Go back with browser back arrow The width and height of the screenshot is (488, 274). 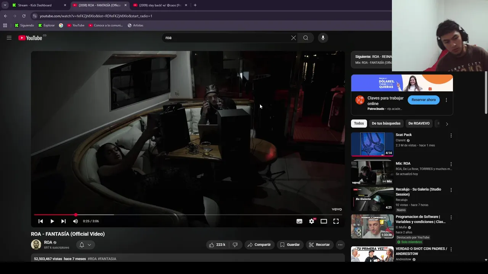tap(5, 16)
